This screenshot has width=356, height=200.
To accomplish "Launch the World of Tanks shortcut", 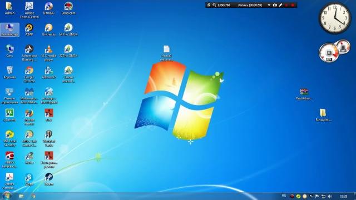I will 48,138.
